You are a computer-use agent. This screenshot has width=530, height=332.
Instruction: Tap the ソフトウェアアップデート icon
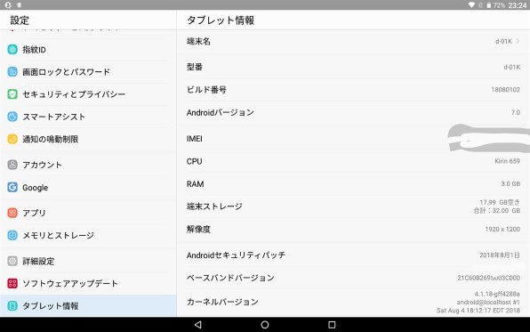coord(12,283)
